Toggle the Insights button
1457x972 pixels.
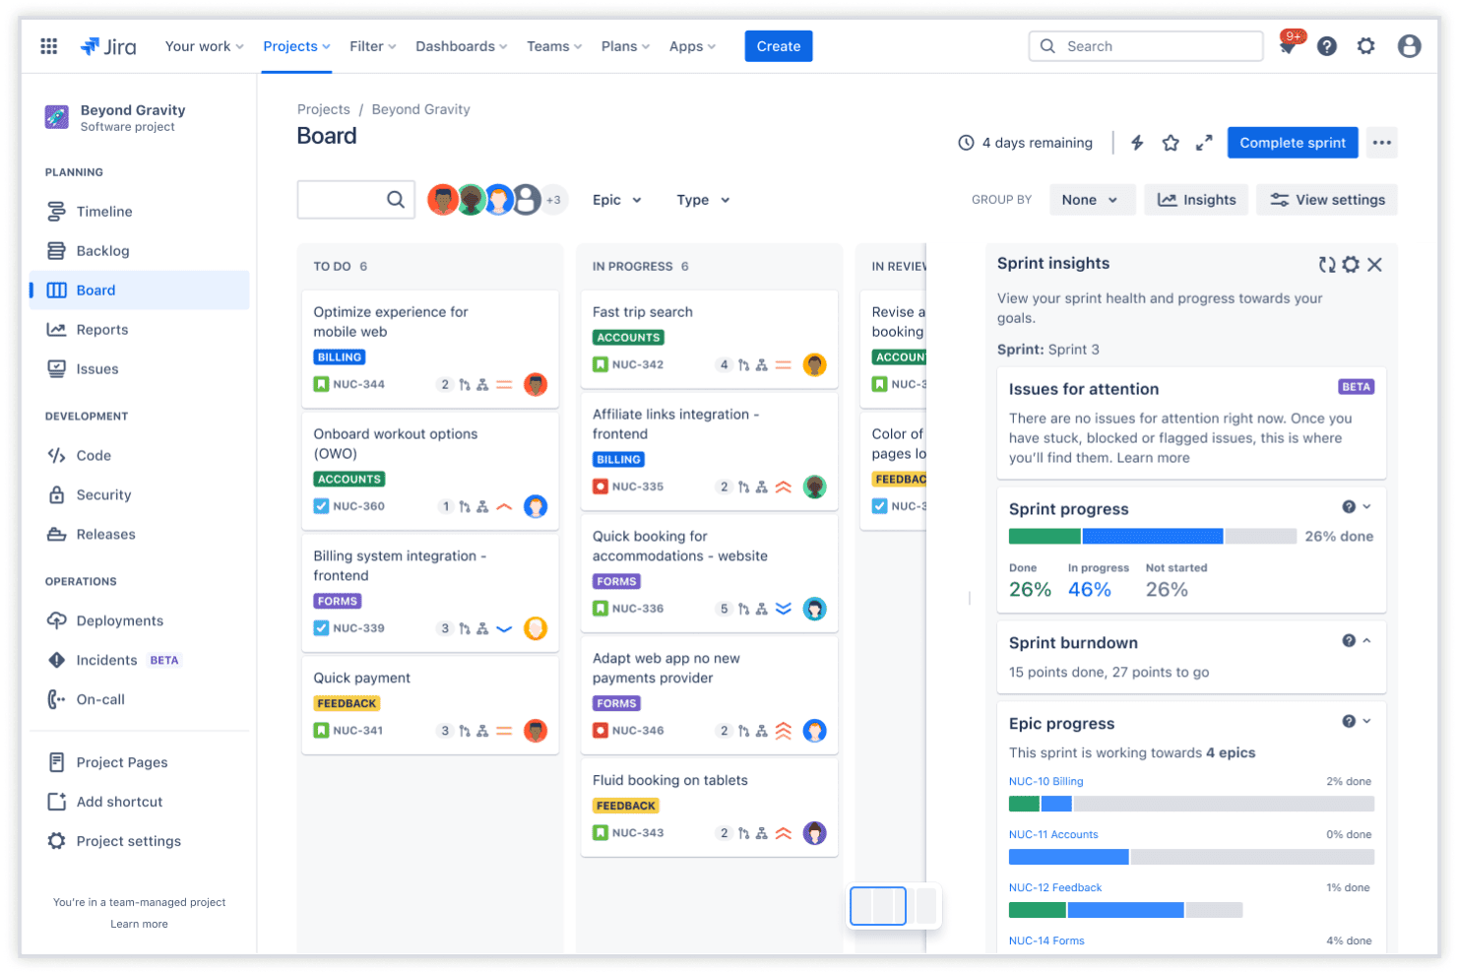(x=1196, y=200)
